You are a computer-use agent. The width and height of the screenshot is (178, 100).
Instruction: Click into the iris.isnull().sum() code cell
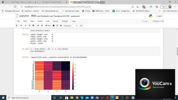[x=95, y=30]
